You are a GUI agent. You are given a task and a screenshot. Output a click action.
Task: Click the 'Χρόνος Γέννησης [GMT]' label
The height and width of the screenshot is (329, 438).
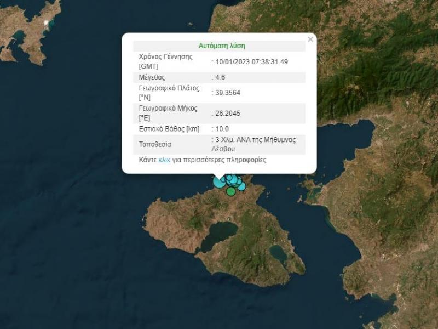point(165,61)
